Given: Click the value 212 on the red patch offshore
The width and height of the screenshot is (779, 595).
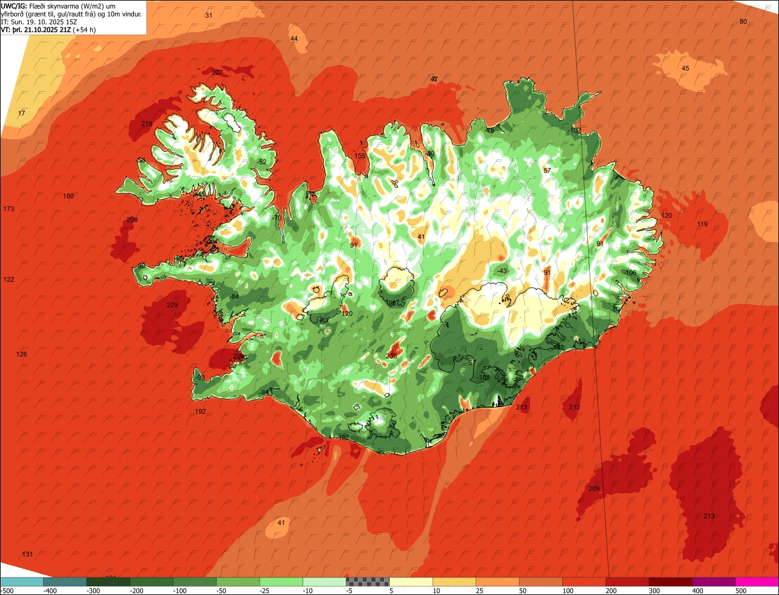Looking at the screenshot, I should [575, 407].
